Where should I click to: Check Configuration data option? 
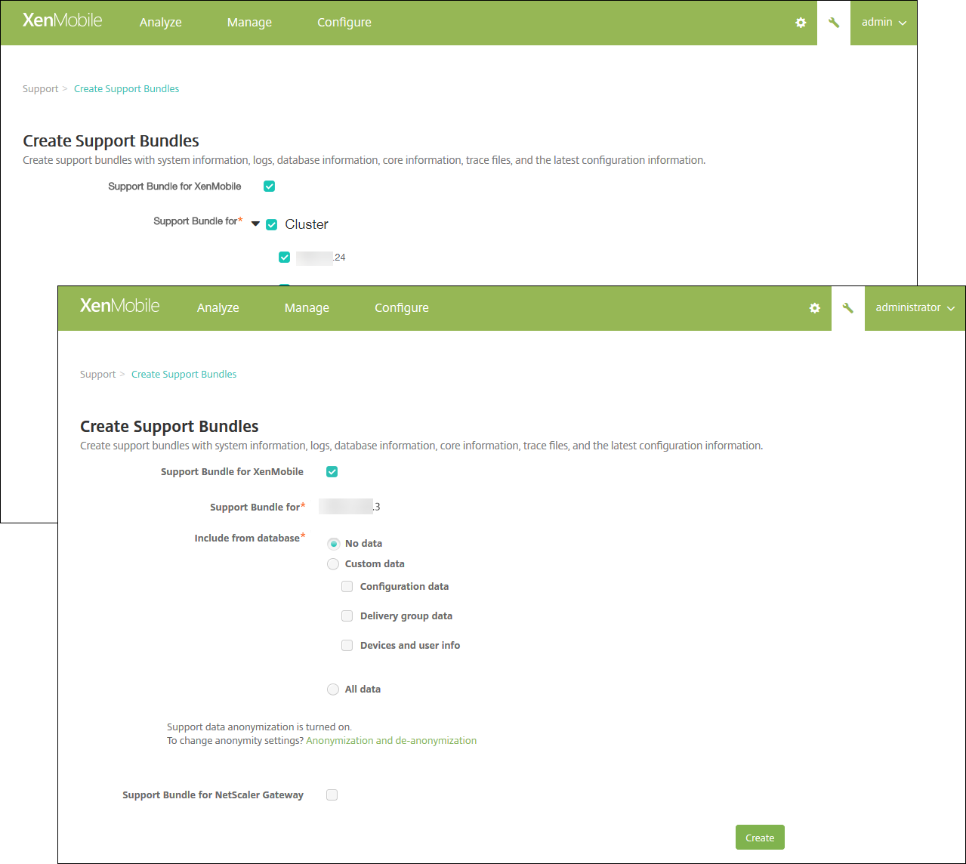[347, 587]
